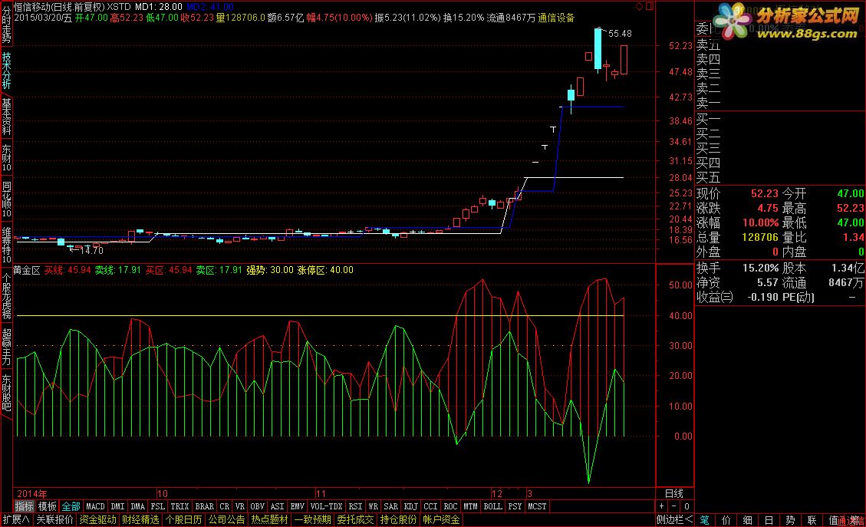Open the 关联报价 tab
The image size is (866, 527).
click(x=54, y=520)
